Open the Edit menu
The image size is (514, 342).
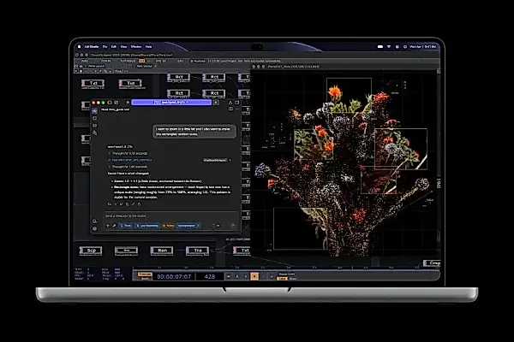(x=114, y=47)
